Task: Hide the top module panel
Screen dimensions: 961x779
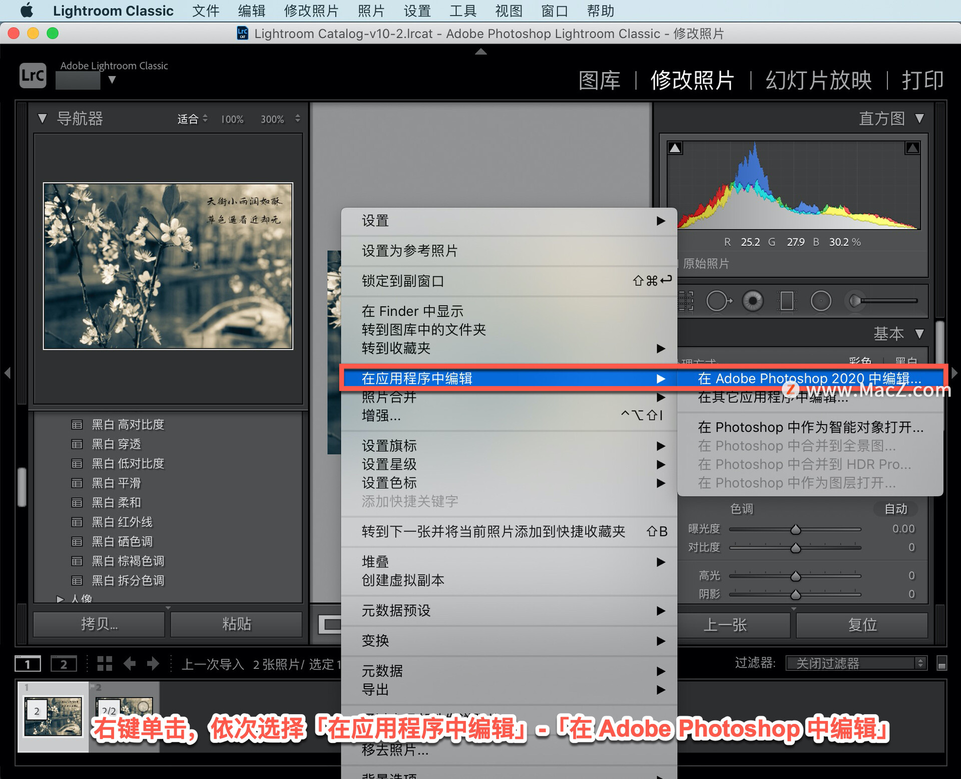Action: [480, 51]
